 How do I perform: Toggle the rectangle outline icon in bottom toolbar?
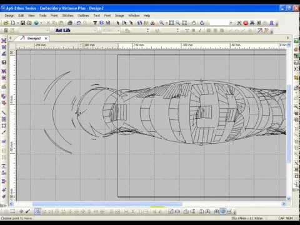pyautogui.click(x=12, y=212)
